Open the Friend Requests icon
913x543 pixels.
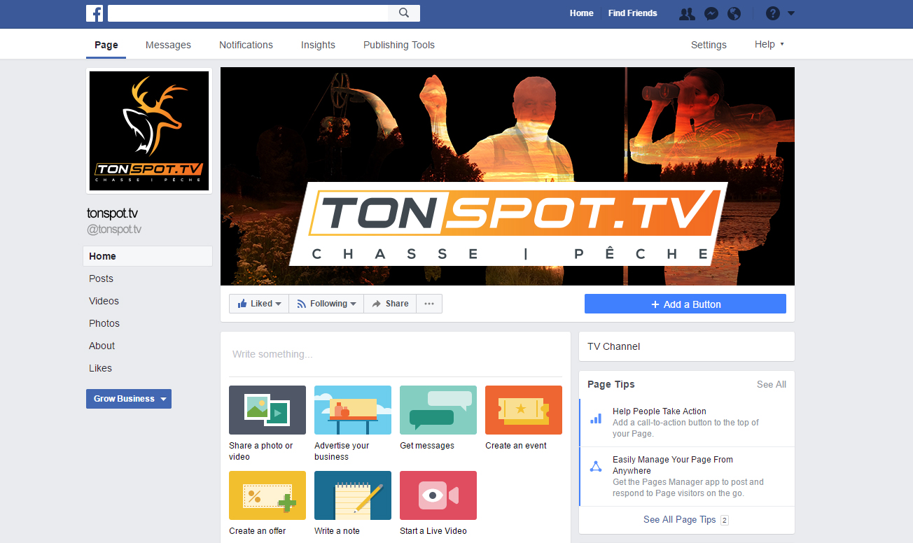[x=687, y=13]
